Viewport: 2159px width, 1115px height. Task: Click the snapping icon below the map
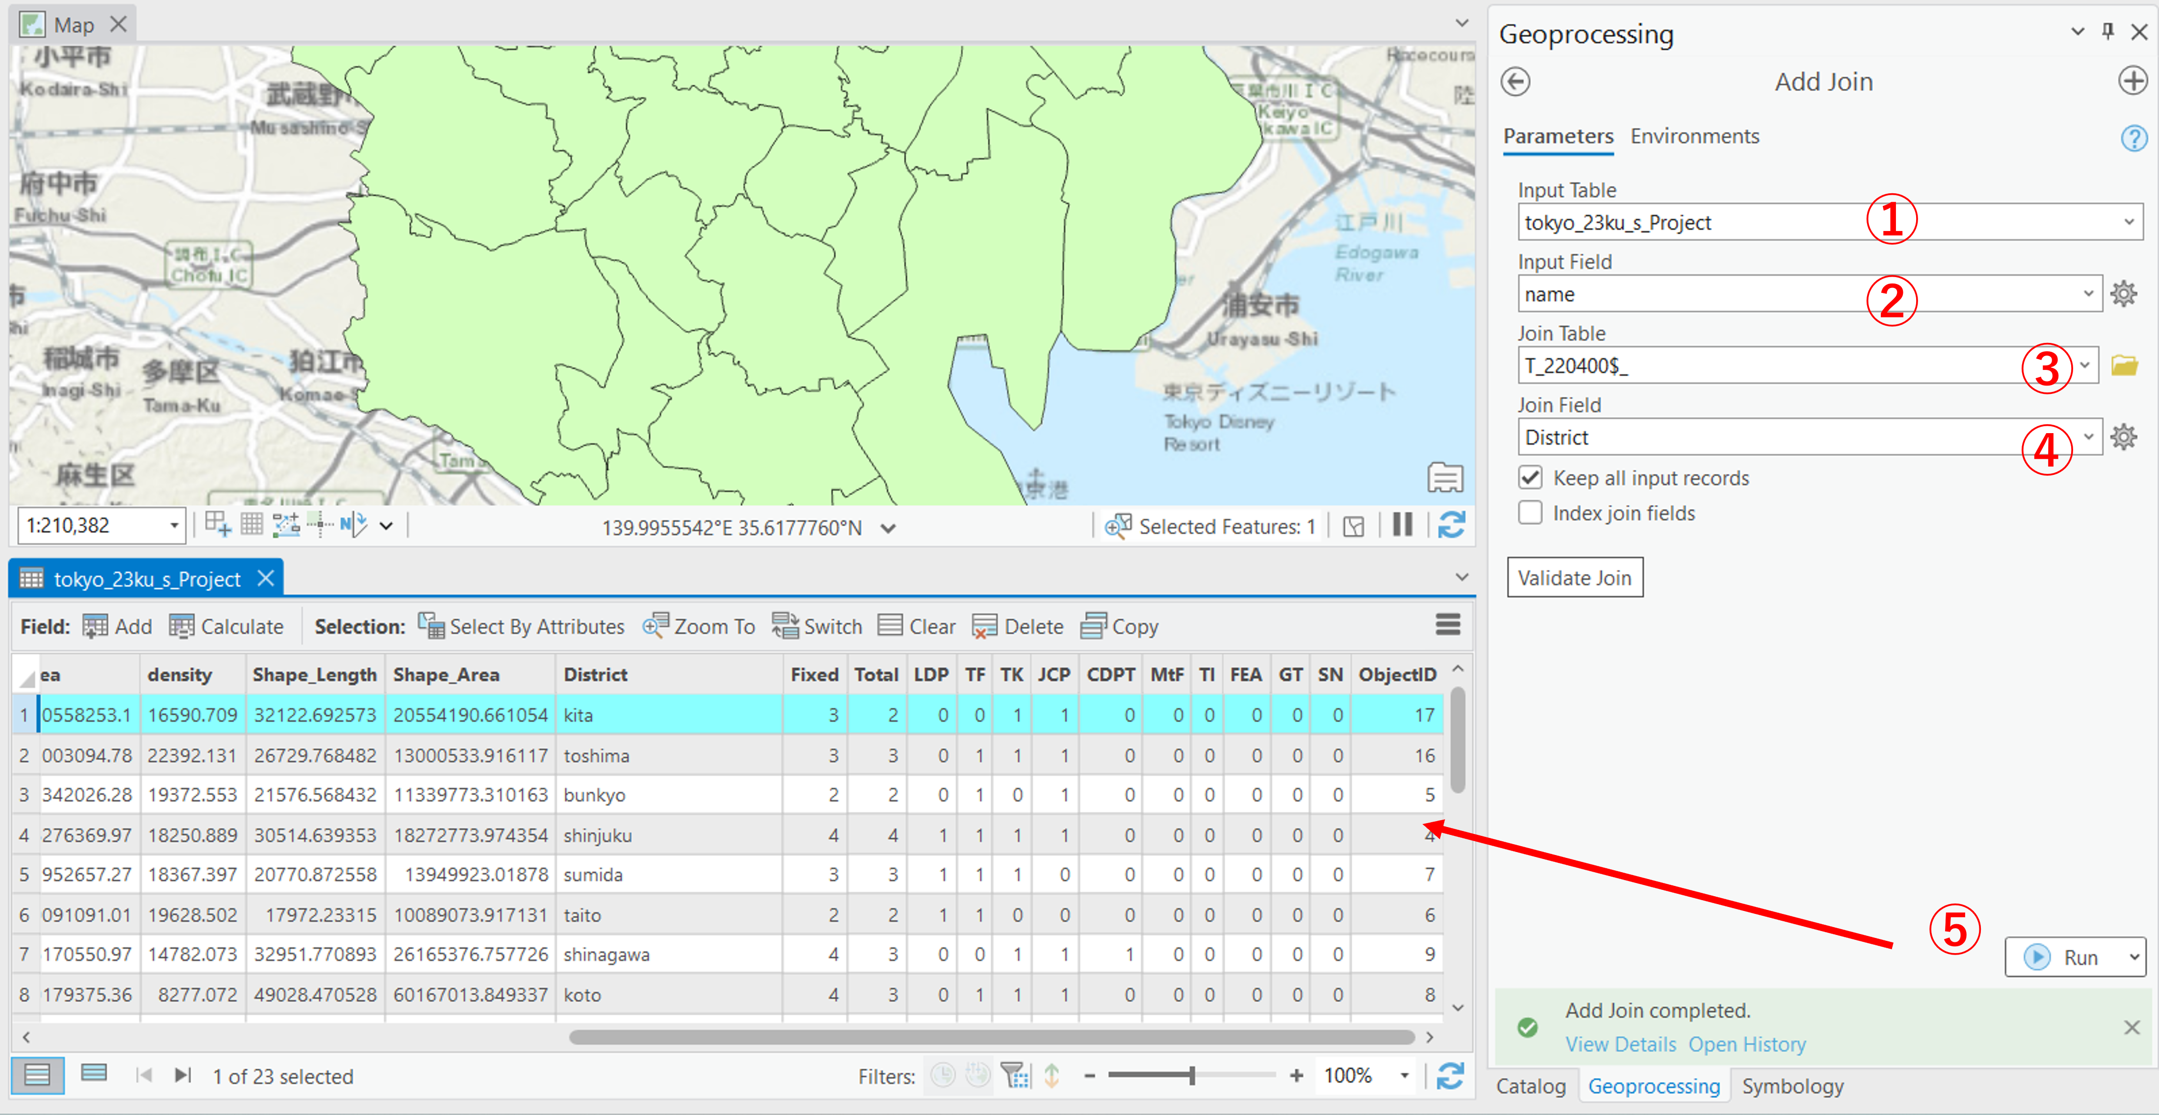click(x=286, y=525)
